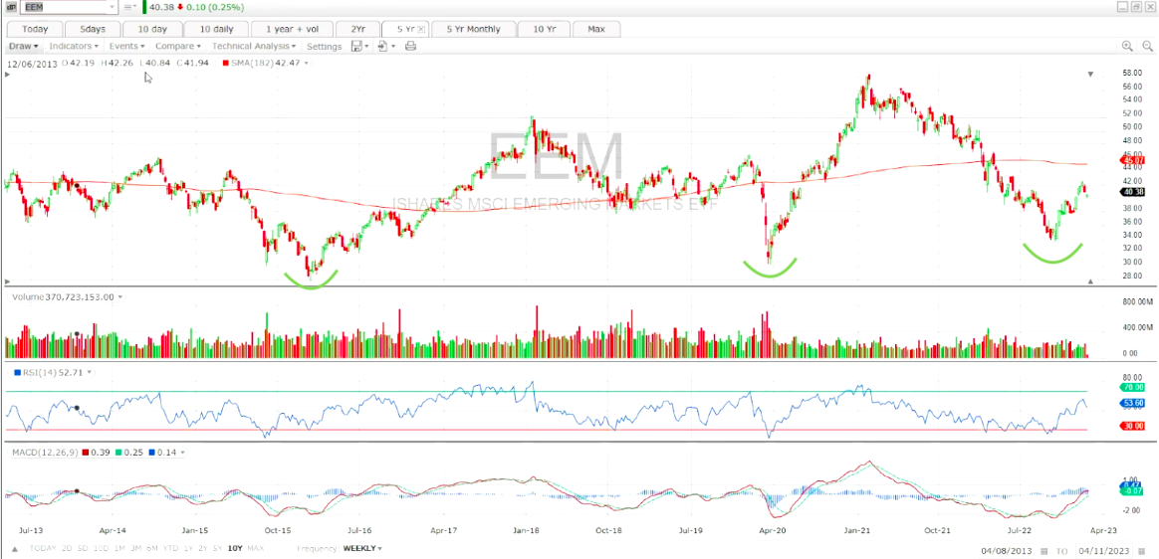This screenshot has height=559, width=1159.
Task: Click the start date field 04/08/2013
Action: [1007, 551]
